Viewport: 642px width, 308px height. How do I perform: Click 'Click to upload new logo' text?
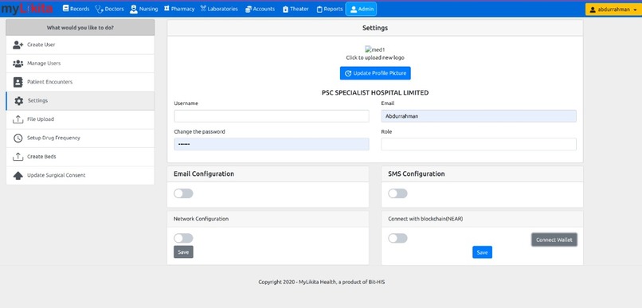tap(375, 57)
